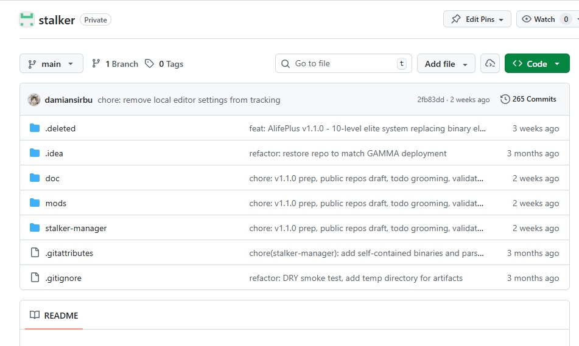Image resolution: width=579 pixels, height=346 pixels.
Task: Click the commit history clock icon
Action: (505, 99)
